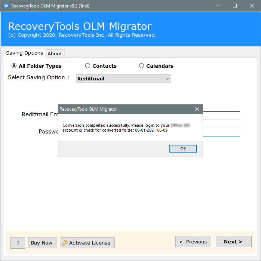Click the OK button in the dialog
261x261 pixels.
pyautogui.click(x=183, y=149)
